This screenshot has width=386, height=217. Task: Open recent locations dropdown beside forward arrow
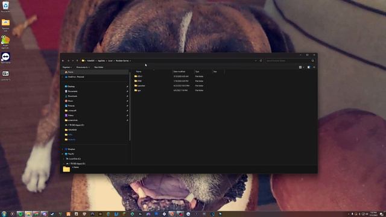point(73,61)
